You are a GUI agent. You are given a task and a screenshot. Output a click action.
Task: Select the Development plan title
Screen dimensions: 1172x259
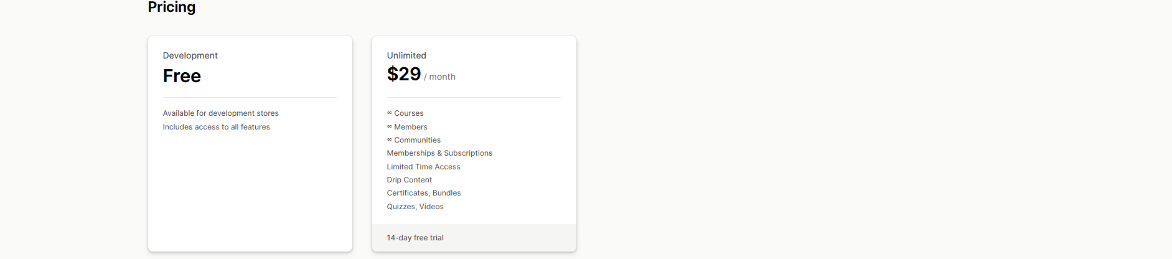190,55
